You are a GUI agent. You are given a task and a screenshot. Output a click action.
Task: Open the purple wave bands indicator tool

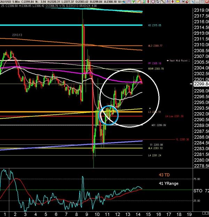coord(129,2)
